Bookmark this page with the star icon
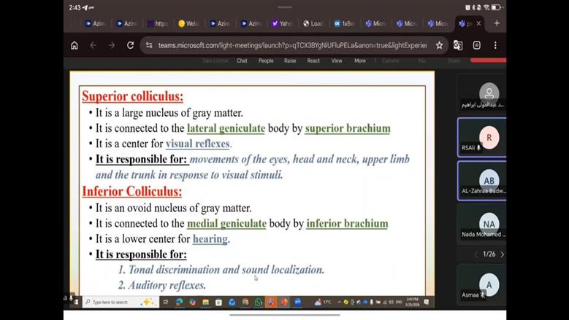The width and height of the screenshot is (569, 320). (439, 45)
